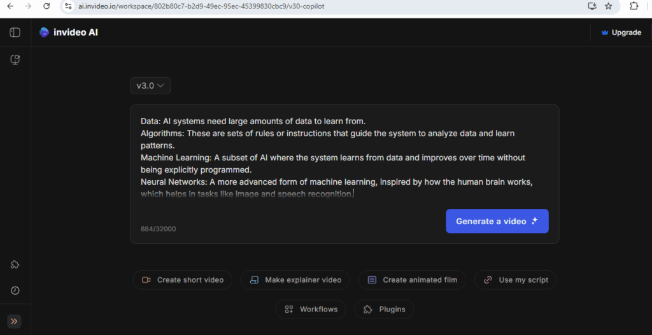The image size is (652, 335).
Task: Open the plugins puzzle icon in sidebar
Action: click(x=15, y=265)
